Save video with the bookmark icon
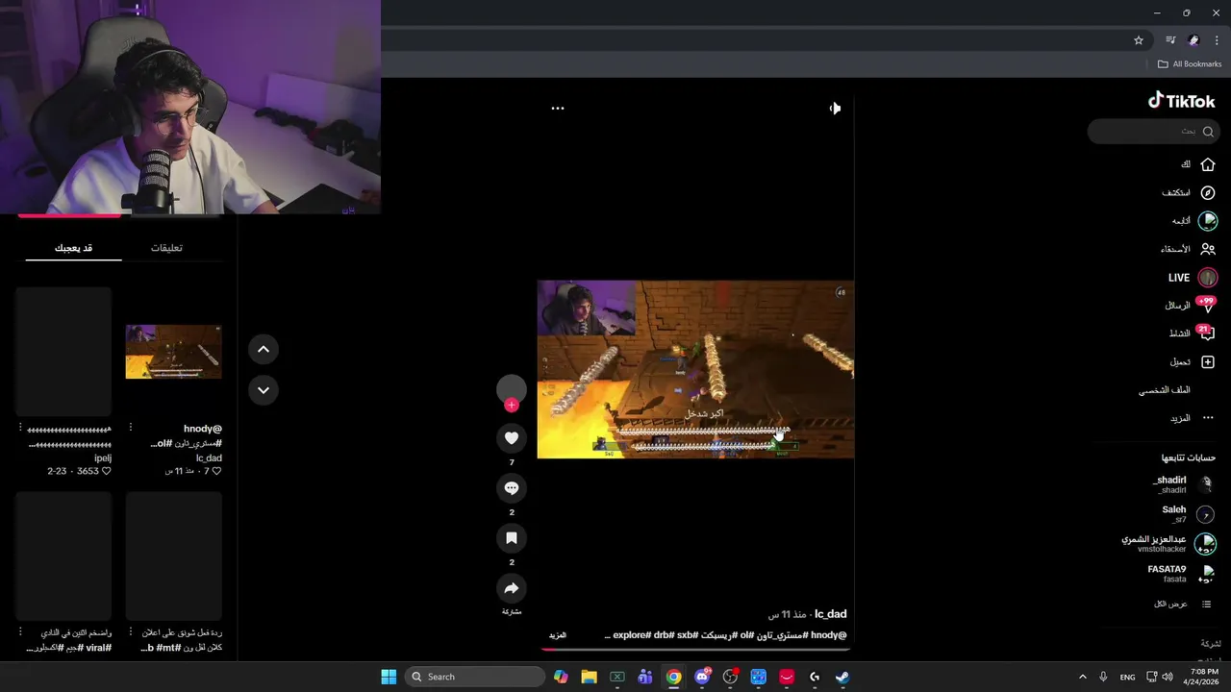 pyautogui.click(x=512, y=538)
